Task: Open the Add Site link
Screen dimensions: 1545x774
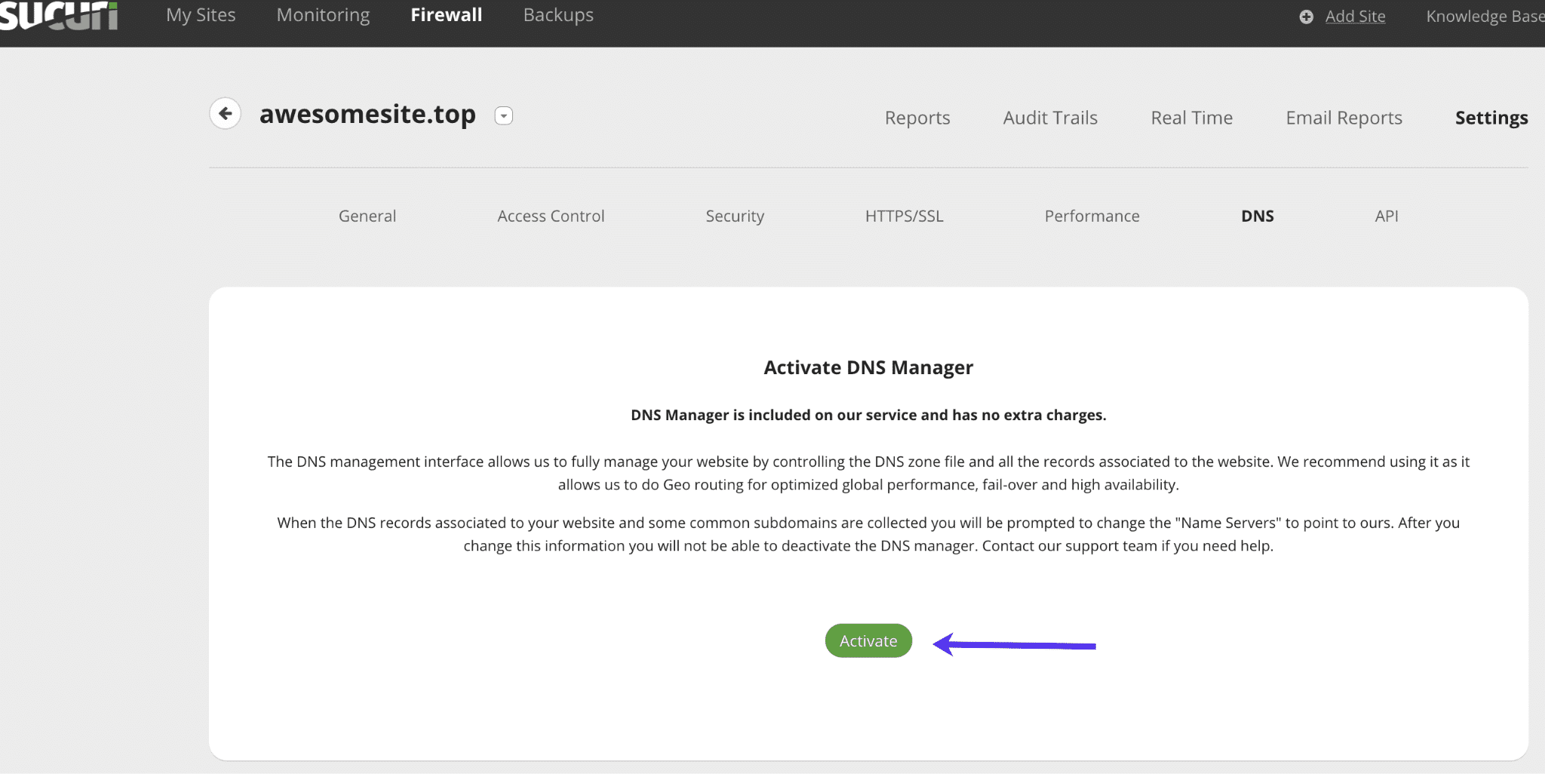Action: click(x=1355, y=16)
